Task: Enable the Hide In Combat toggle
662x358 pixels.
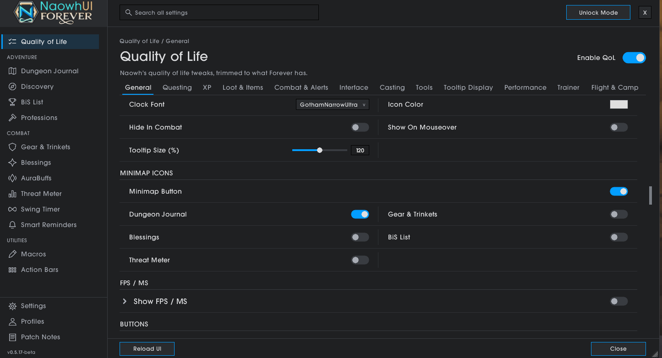Action: click(360, 127)
